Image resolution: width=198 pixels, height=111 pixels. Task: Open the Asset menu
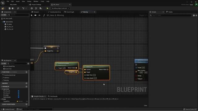(18, 1)
